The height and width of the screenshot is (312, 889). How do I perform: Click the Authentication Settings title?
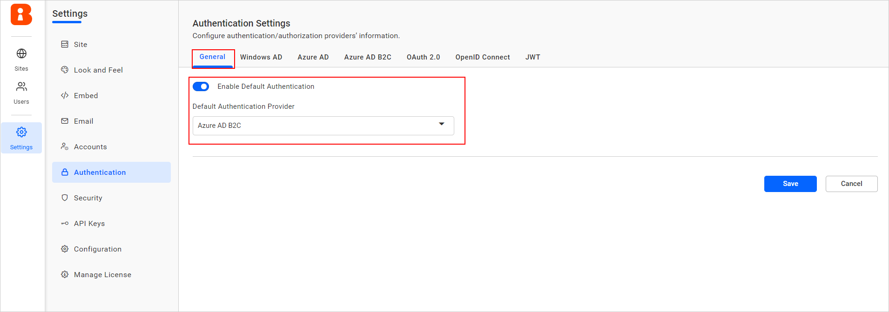pos(241,23)
